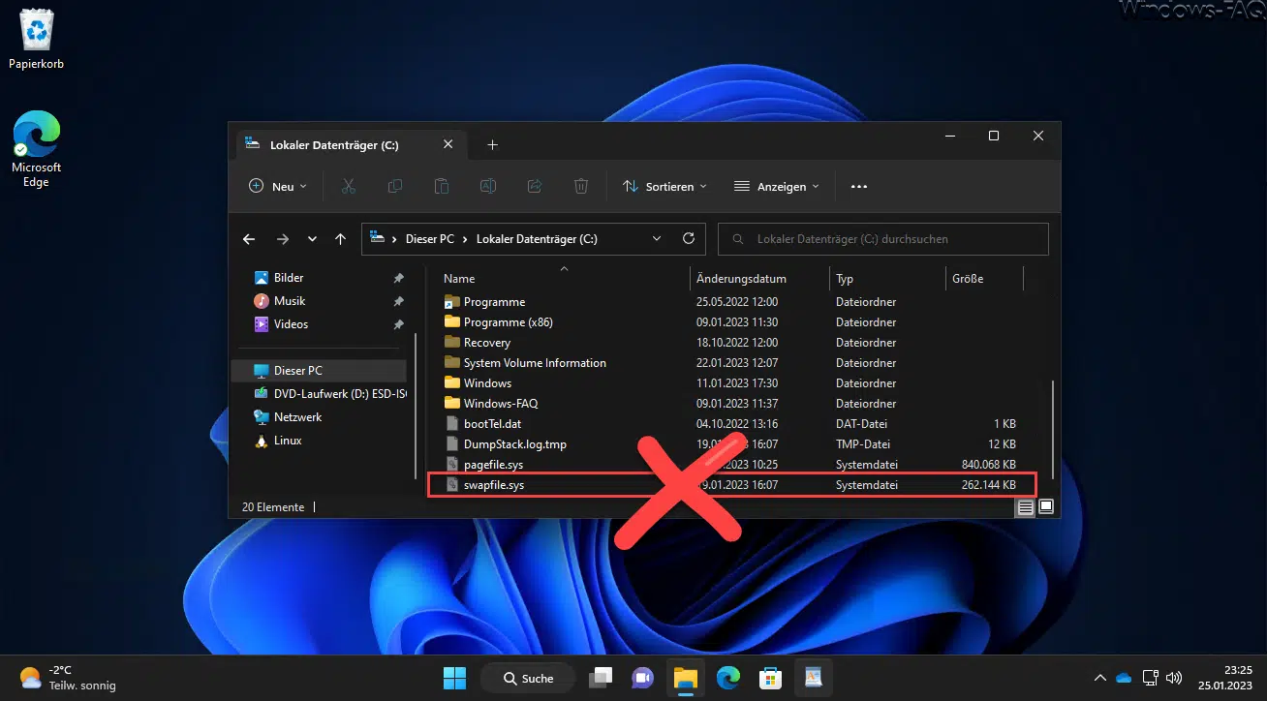Viewport: 1267px width, 701px height.
Task: Click the Paste clipboard icon
Action: 442,186
